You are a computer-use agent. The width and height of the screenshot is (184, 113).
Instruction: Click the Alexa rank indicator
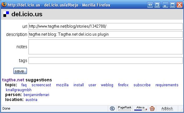pyautogui.click(x=141, y=108)
